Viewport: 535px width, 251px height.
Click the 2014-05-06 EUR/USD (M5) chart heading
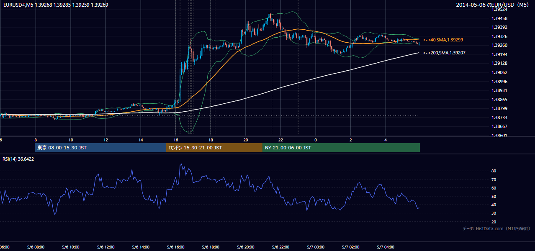(x=493, y=5)
